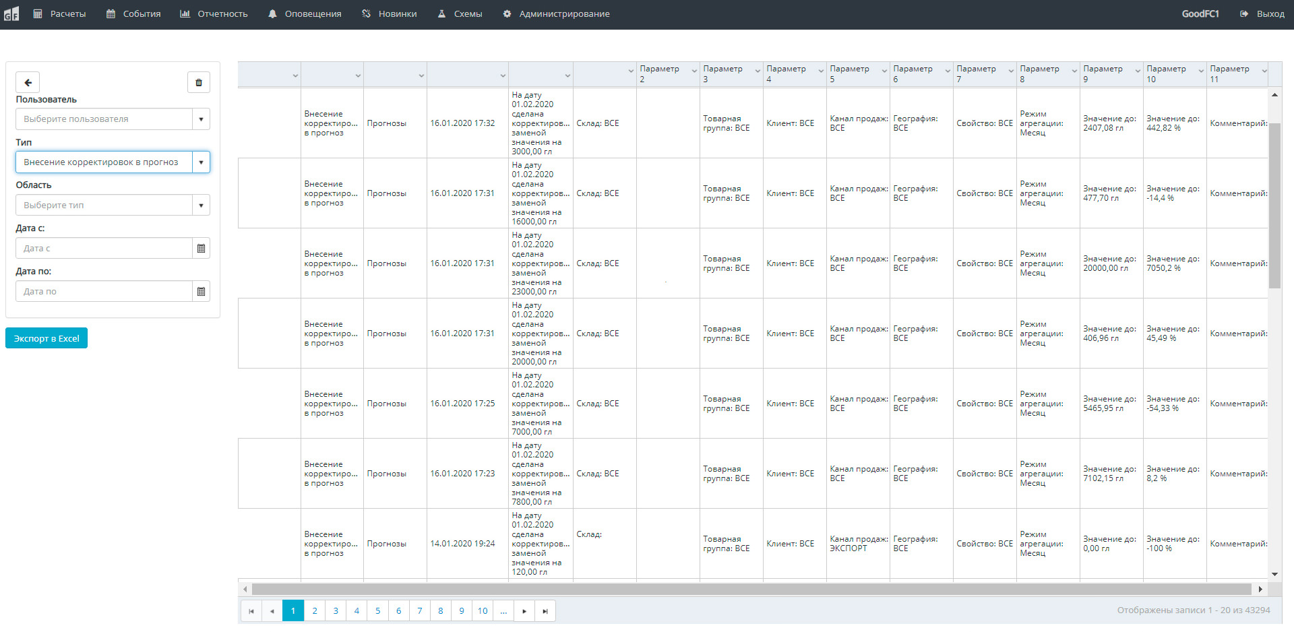Go to previous page using arrow

pos(272,611)
